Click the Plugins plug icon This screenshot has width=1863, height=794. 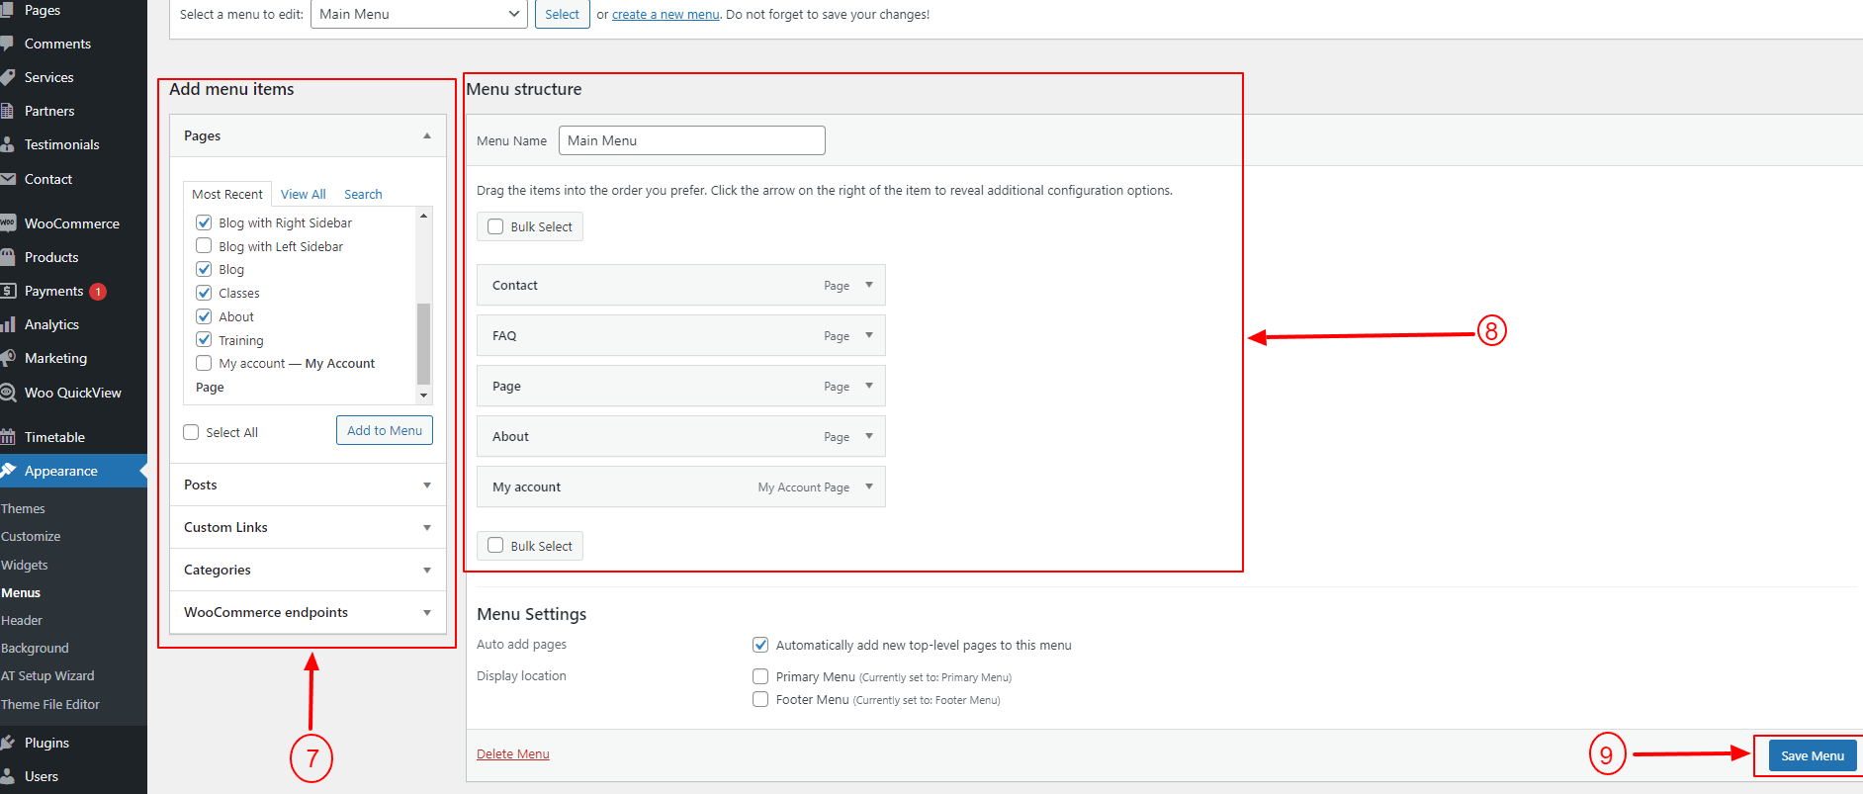[8, 743]
